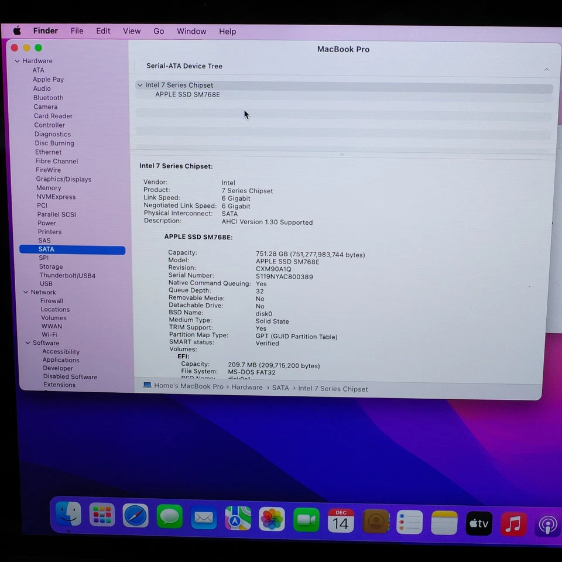Screen dimensions: 562x562
Task: Open Launchpad from the Dock
Action: pyautogui.click(x=102, y=518)
